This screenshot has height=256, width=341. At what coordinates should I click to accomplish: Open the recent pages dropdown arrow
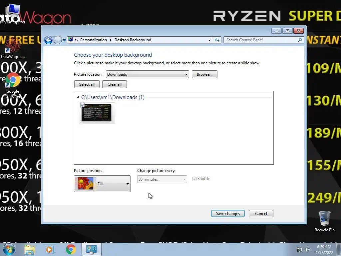[x=64, y=40]
